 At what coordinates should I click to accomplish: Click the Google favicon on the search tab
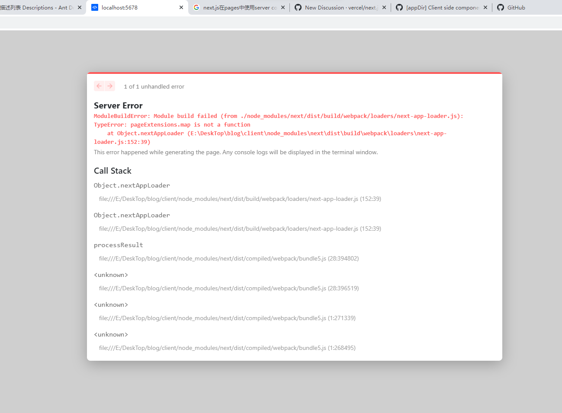[x=196, y=7]
